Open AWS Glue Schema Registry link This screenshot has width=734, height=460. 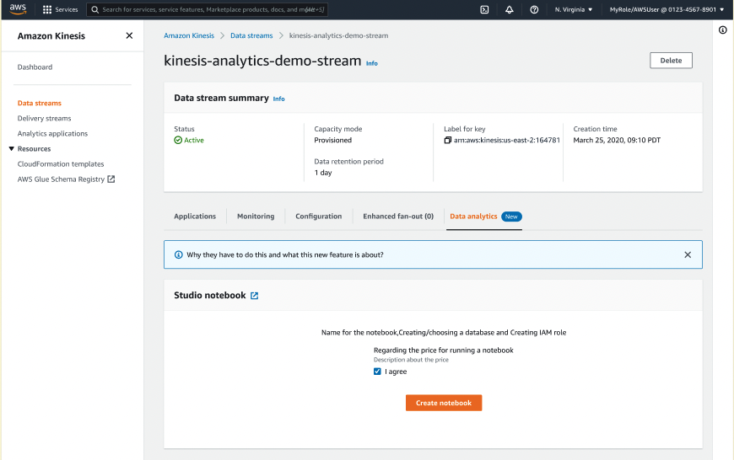tap(61, 179)
